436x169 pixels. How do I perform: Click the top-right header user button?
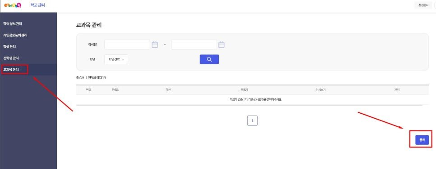tap(423, 5)
